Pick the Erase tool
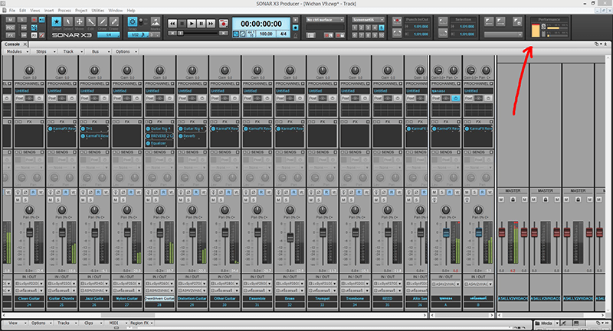The height and width of the screenshot is (331, 613). pyautogui.click(x=113, y=22)
